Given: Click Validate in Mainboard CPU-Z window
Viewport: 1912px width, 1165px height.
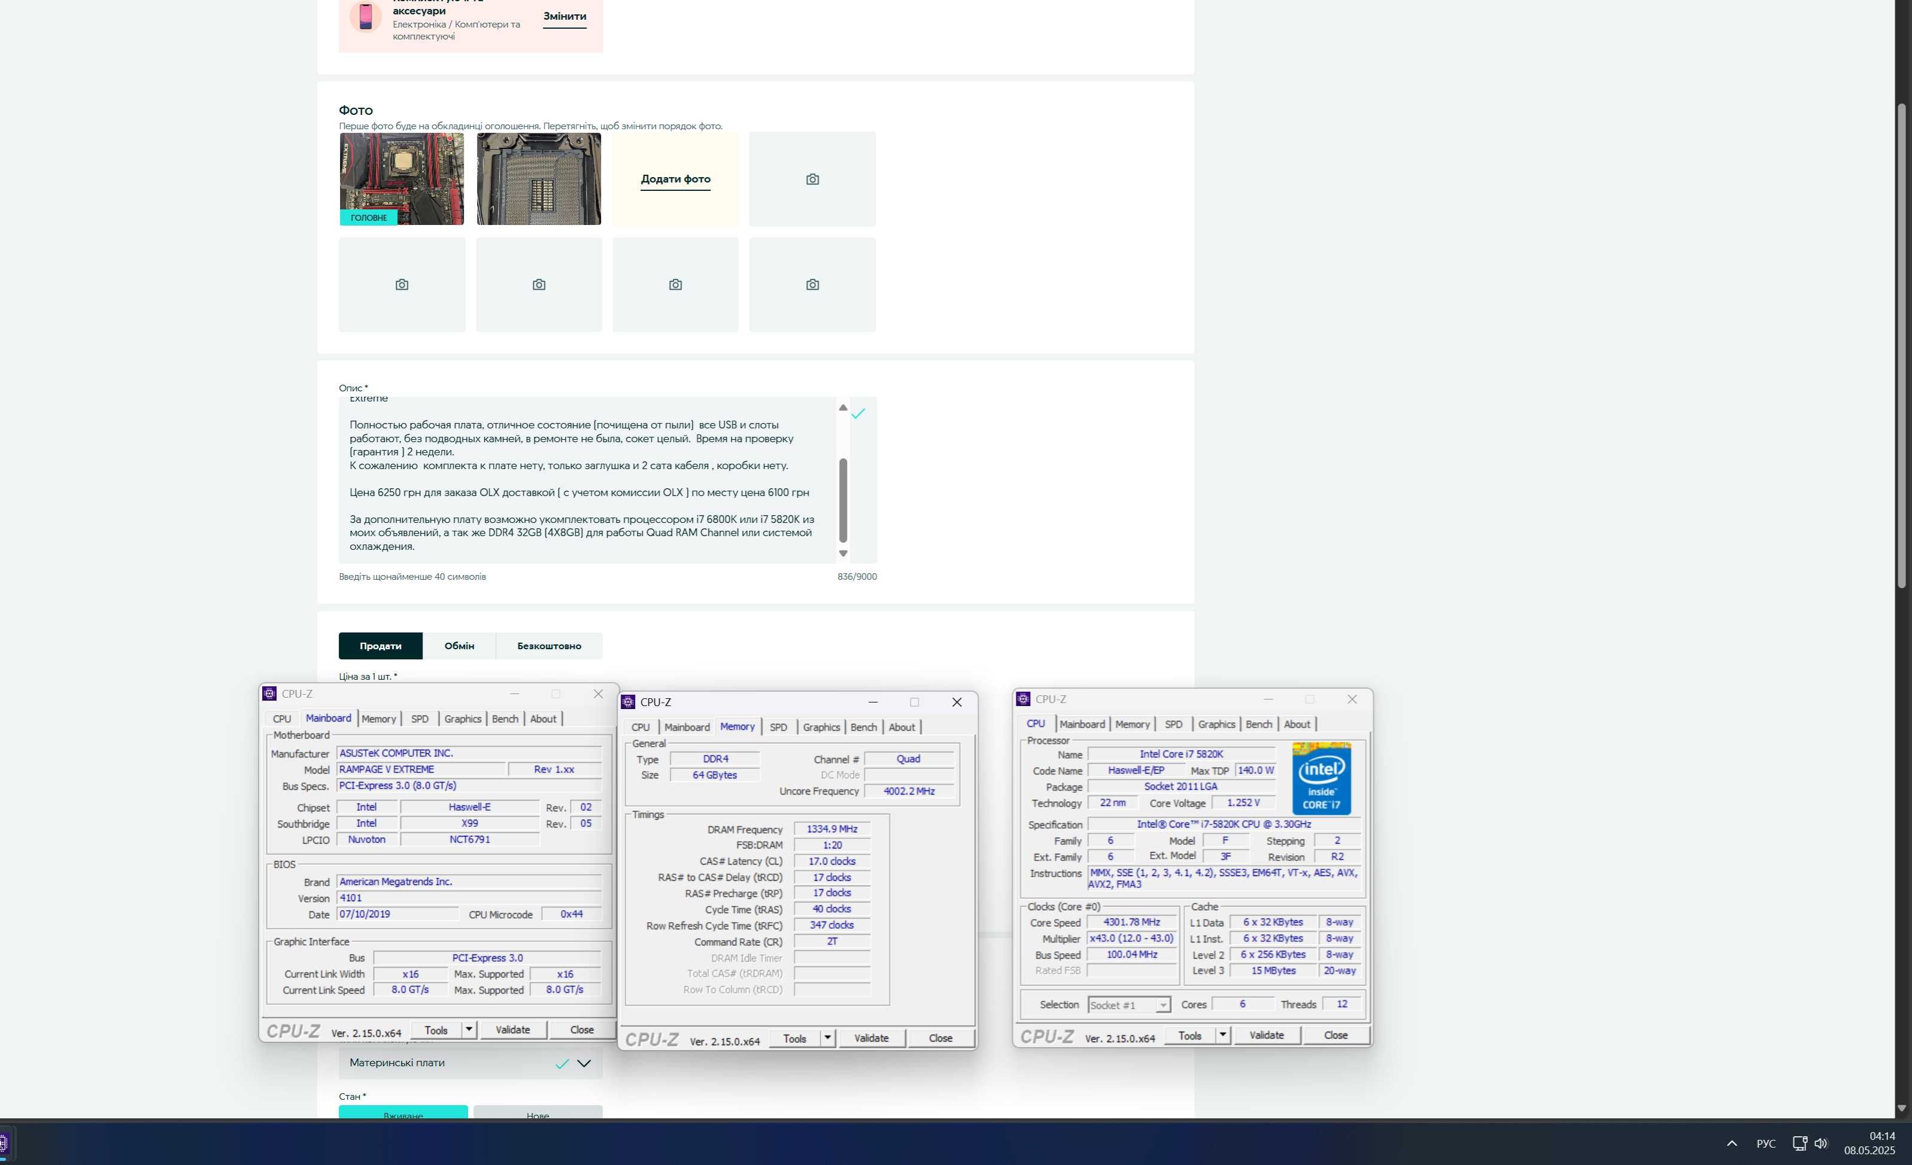Looking at the screenshot, I should pos(512,1029).
